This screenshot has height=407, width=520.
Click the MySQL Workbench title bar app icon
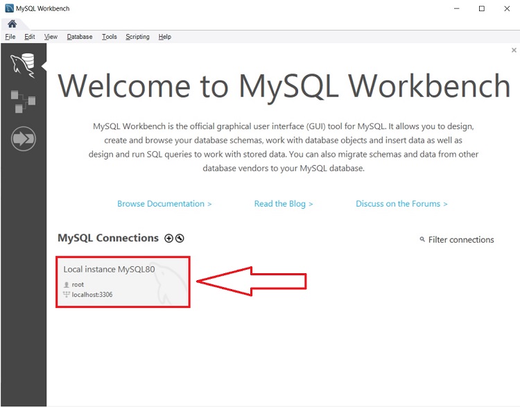click(9, 8)
